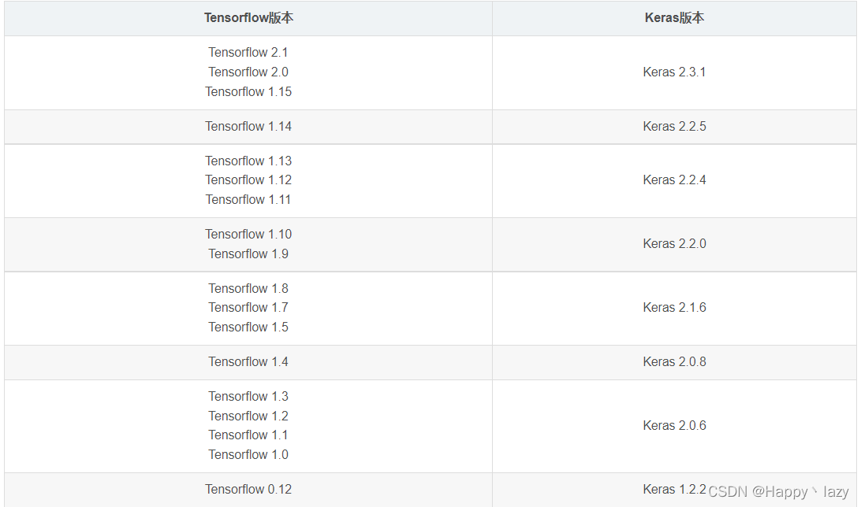Click the Tensorflow 1.4 cell
The image size is (861, 507).
pos(248,361)
